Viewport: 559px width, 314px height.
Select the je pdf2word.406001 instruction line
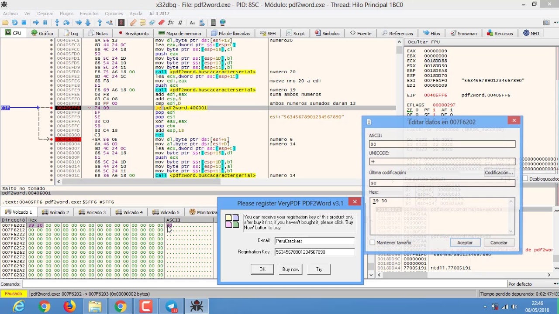click(181, 108)
